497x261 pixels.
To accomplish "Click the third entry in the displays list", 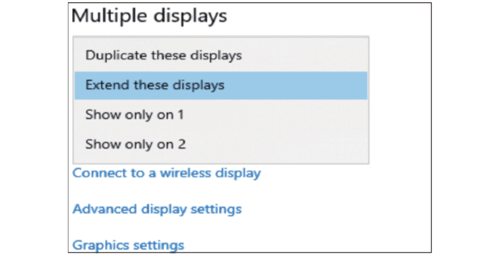I will [135, 115].
